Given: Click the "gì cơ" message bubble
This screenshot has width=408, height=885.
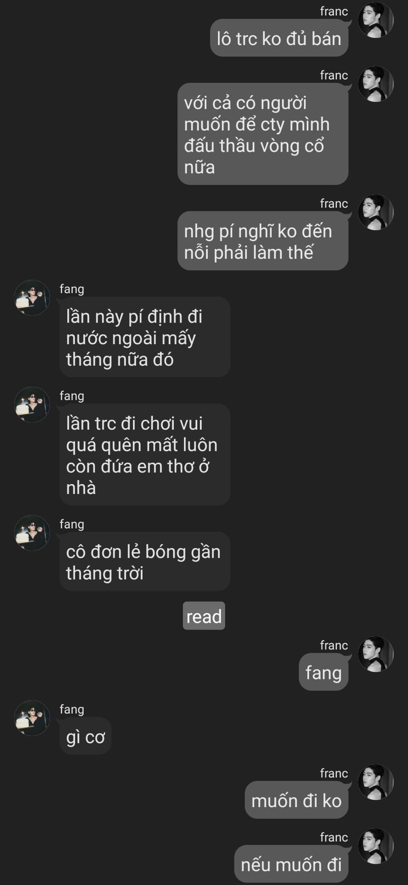Looking at the screenshot, I should 86,736.
